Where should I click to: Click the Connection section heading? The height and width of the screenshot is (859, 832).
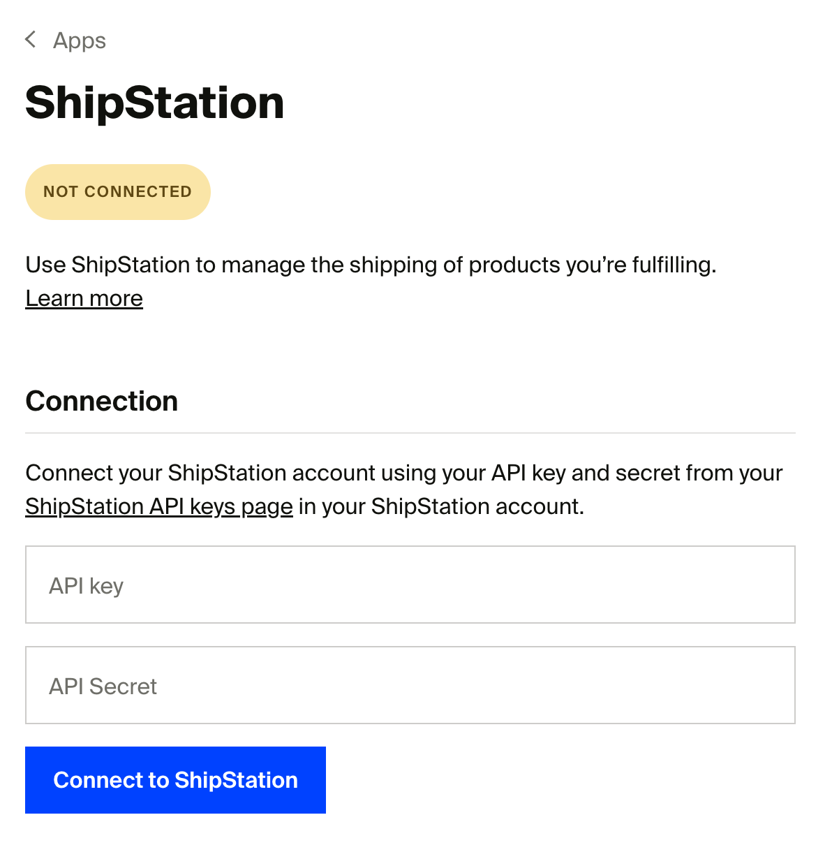tap(102, 402)
